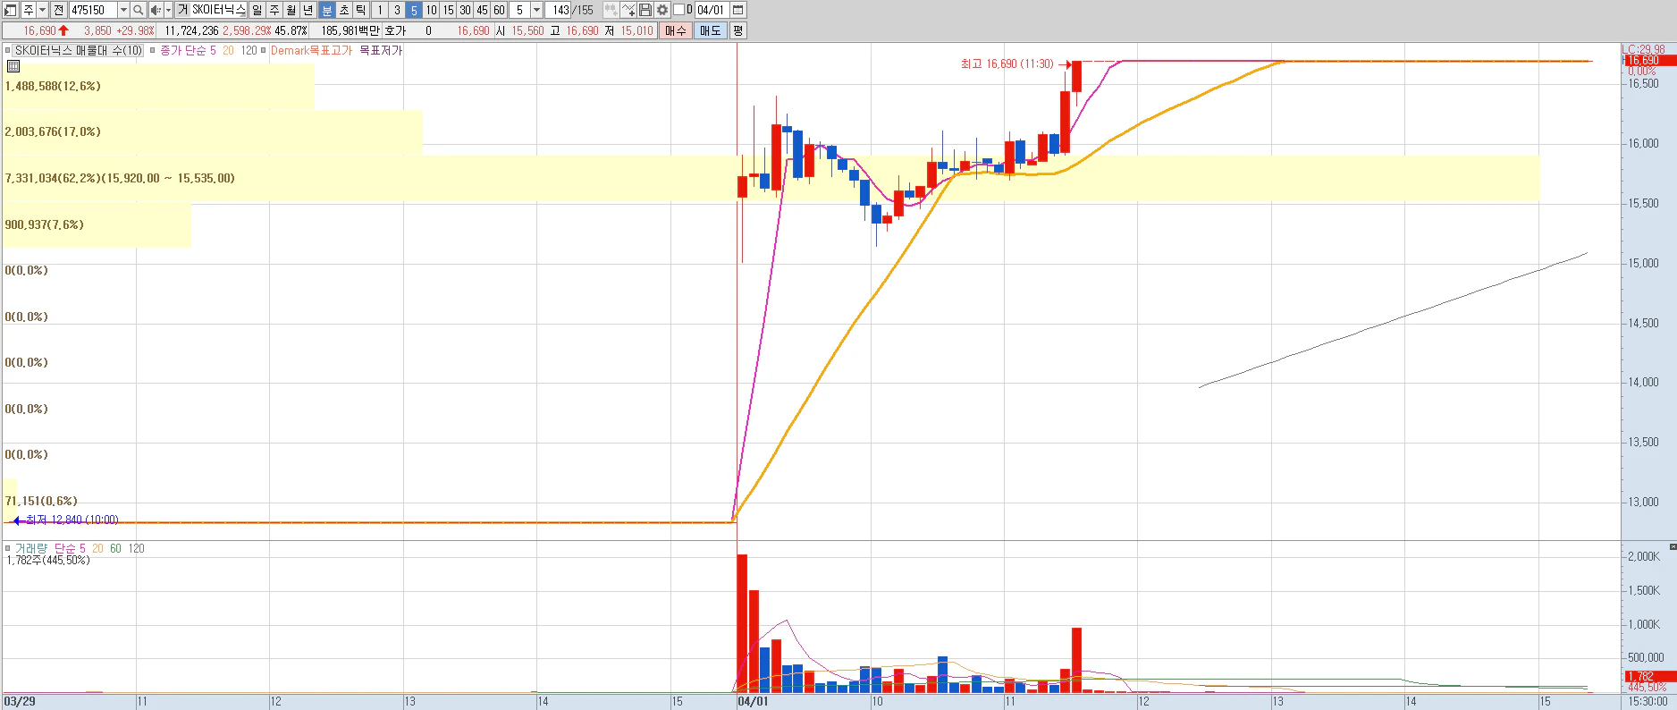Click the 거 icon before stock name
The height and width of the screenshot is (710, 1677).
point(182,10)
